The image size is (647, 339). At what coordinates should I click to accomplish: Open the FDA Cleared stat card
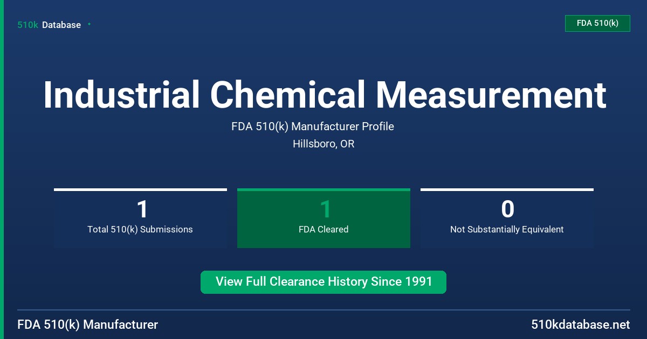click(x=323, y=218)
